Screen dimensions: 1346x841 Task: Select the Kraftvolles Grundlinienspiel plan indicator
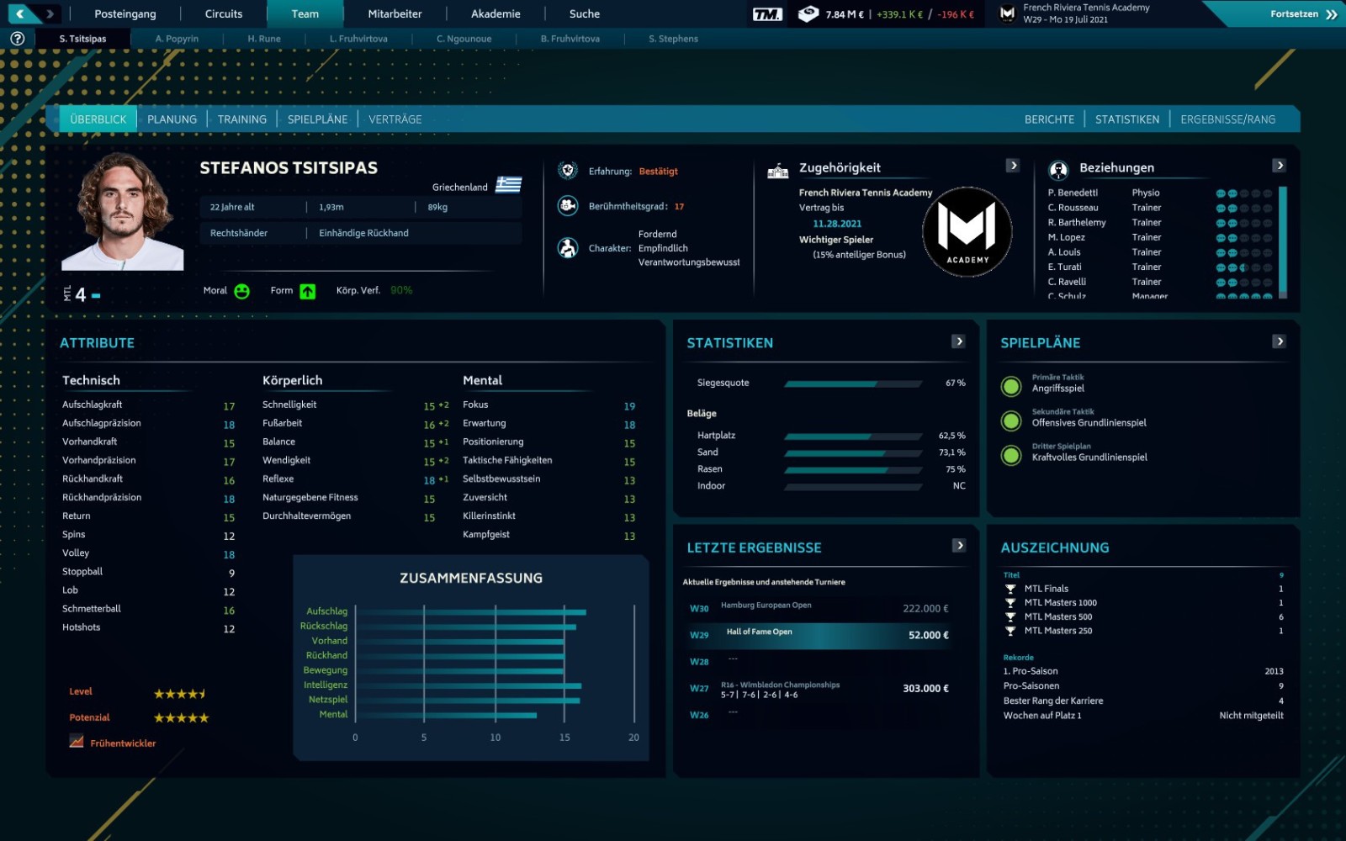click(x=1011, y=455)
